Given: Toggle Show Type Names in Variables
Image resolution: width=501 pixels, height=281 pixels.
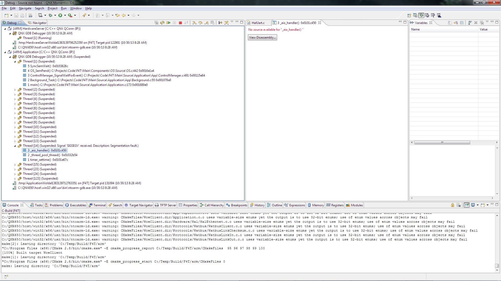Looking at the screenshot, I should 450,23.
